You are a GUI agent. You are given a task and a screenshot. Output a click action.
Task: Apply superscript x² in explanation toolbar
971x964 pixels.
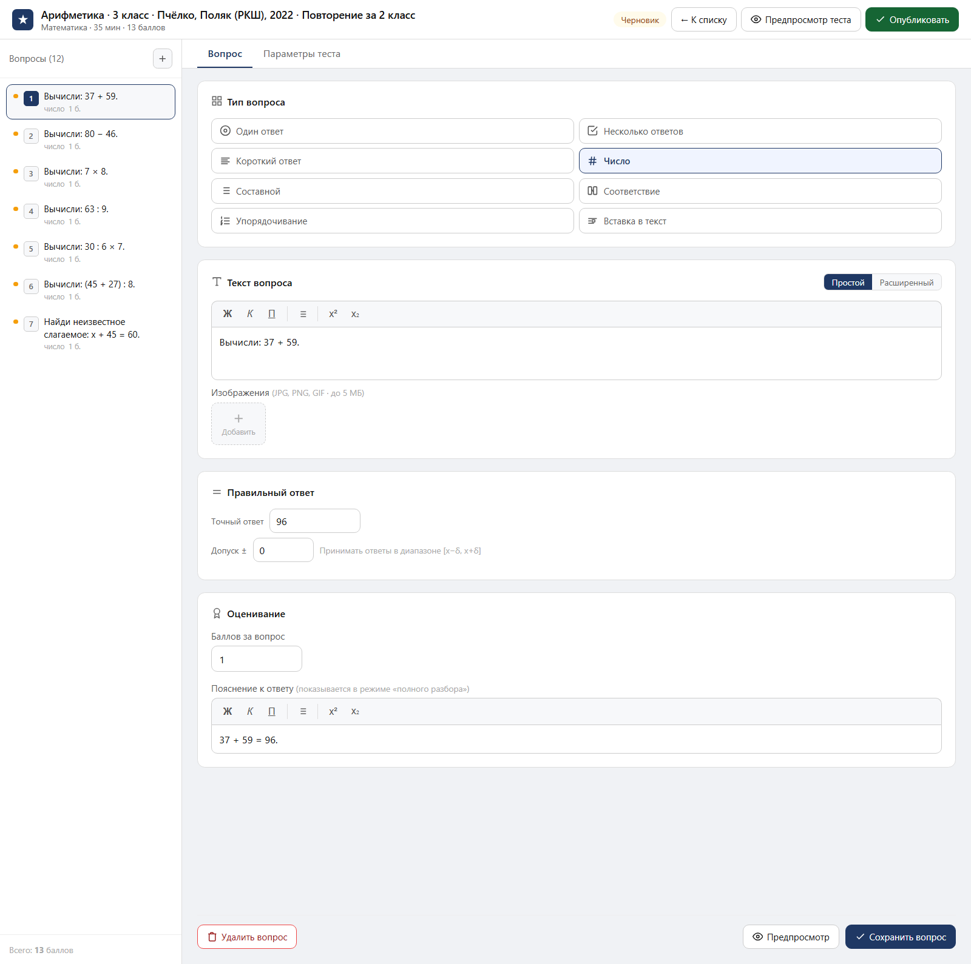click(333, 712)
